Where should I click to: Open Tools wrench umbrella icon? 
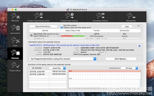[x=15, y=40]
